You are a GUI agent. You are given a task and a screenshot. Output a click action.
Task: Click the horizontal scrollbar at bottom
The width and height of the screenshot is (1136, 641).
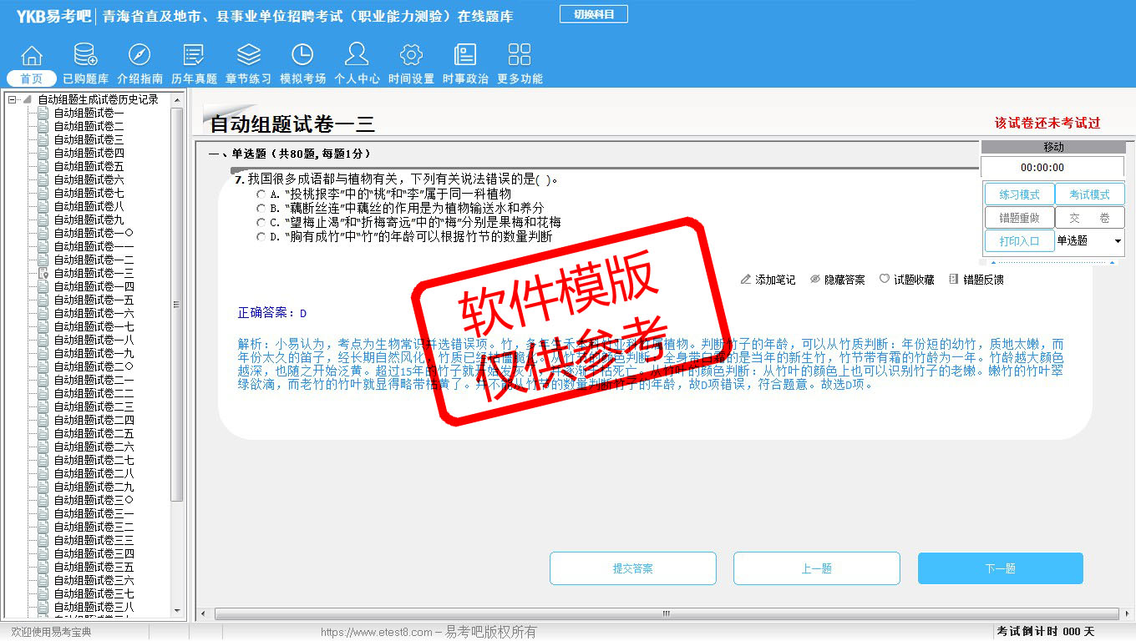point(666,613)
